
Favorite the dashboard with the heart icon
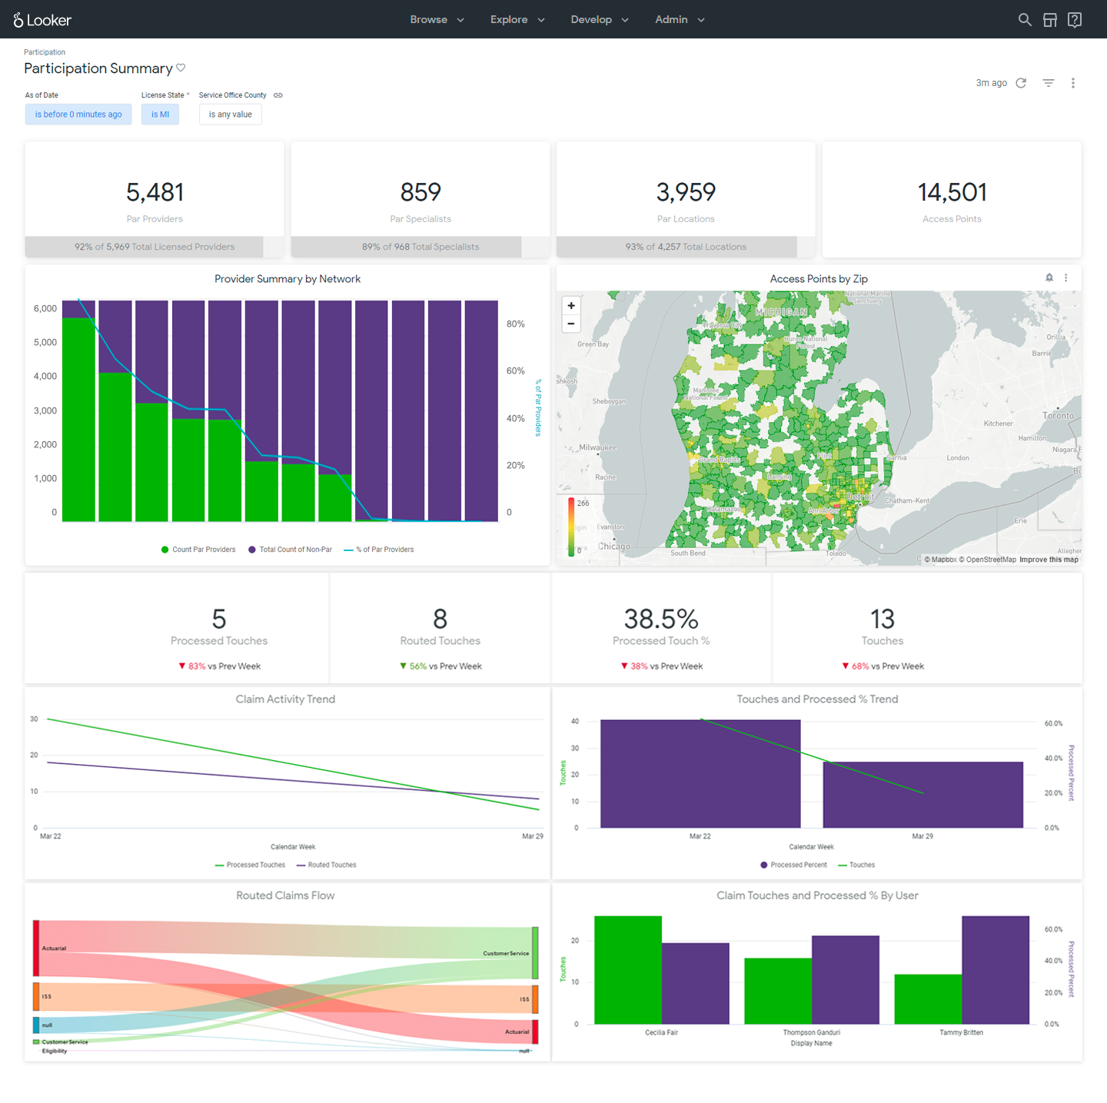tap(181, 68)
